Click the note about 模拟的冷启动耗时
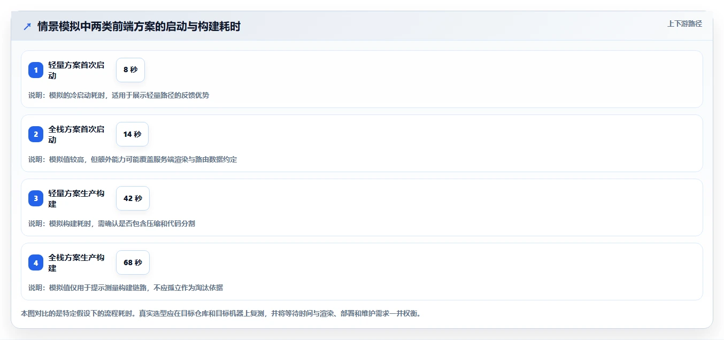This screenshot has width=724, height=340. [119, 95]
